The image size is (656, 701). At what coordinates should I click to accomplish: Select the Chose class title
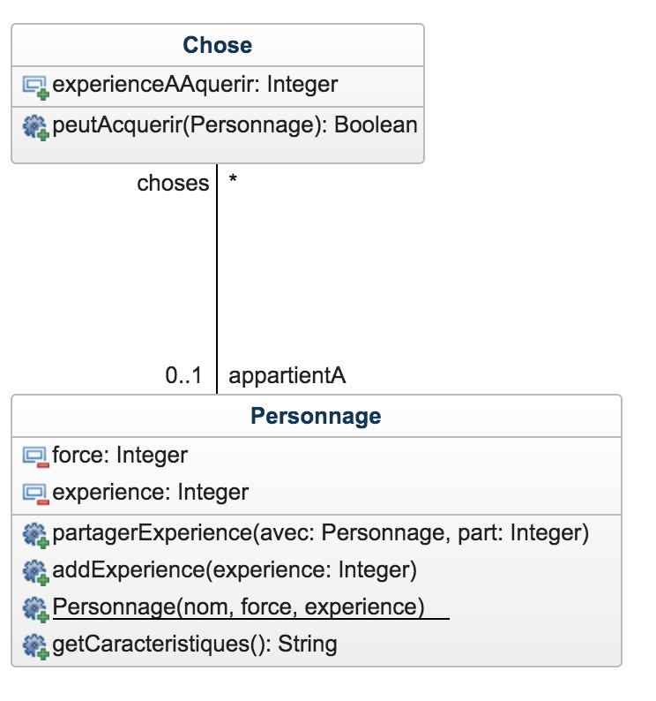217,45
